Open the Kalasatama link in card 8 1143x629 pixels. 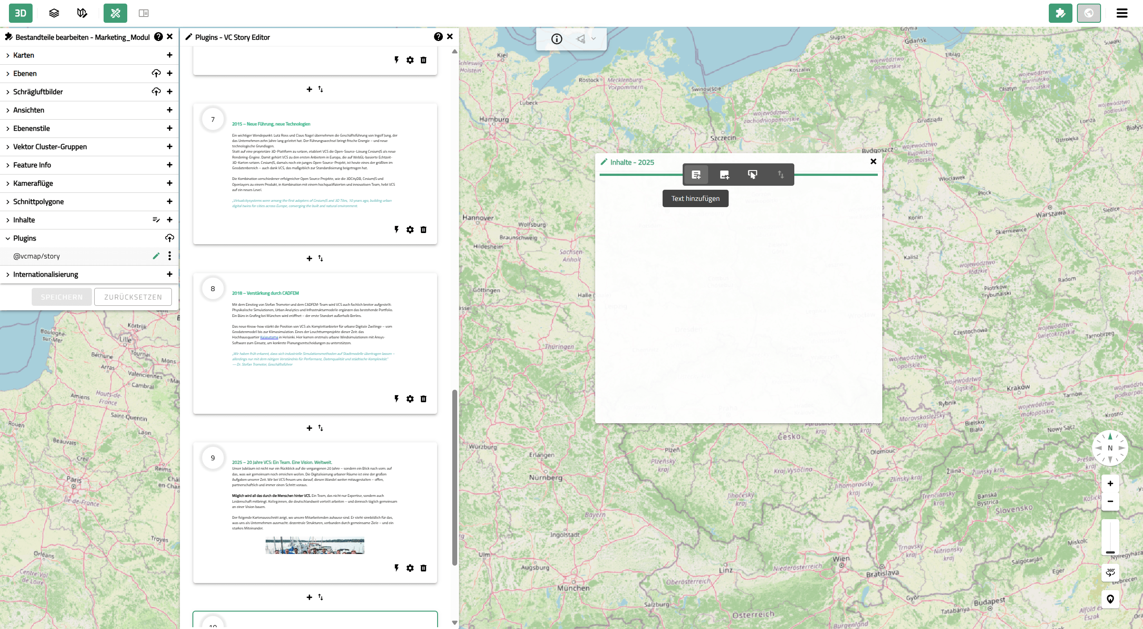[269, 337]
